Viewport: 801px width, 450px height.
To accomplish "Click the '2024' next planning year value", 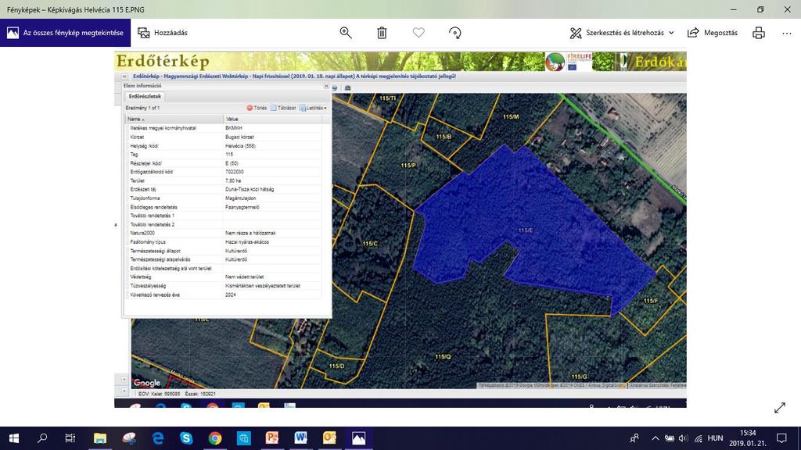I will pos(231,295).
